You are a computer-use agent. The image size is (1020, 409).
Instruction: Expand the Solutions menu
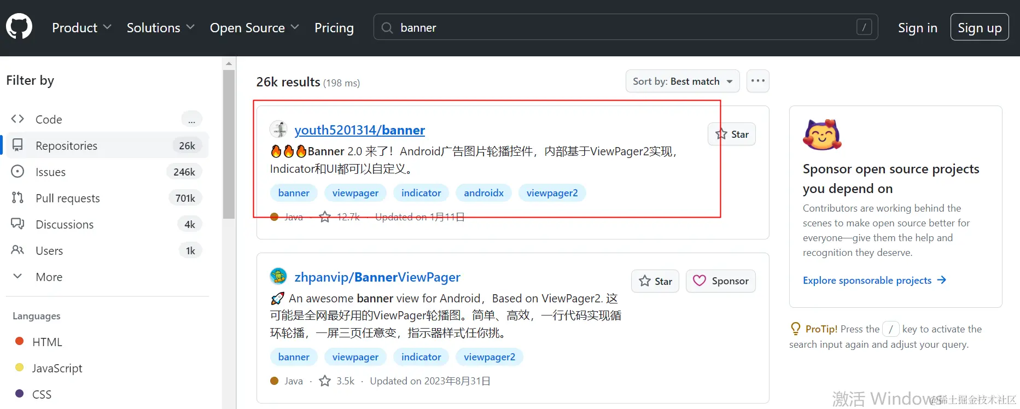[160, 27]
